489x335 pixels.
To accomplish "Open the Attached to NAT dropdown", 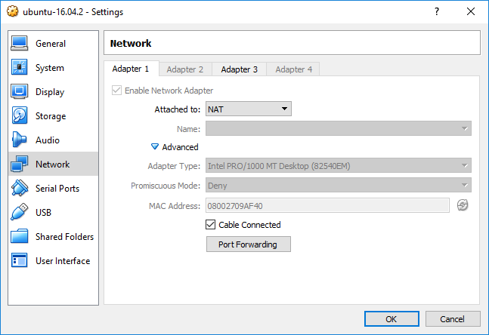I will pos(249,109).
